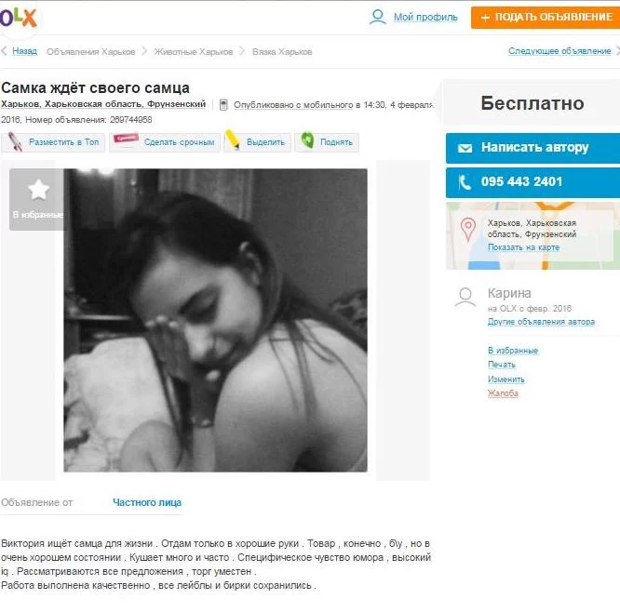The width and height of the screenshot is (620, 612).
Task: Click the map pin location icon
Action: pos(468,230)
